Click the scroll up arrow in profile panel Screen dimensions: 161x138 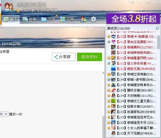click(103, 73)
